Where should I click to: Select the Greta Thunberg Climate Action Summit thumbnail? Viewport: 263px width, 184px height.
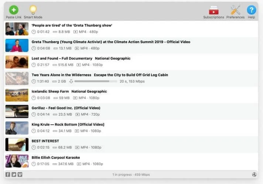[17, 46]
